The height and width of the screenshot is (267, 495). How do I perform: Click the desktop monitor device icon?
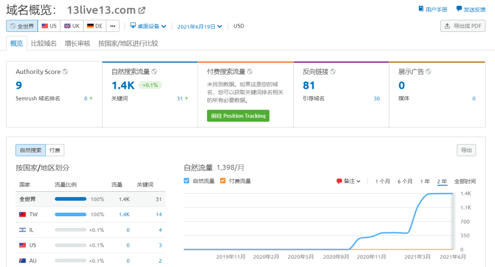[x=133, y=26]
